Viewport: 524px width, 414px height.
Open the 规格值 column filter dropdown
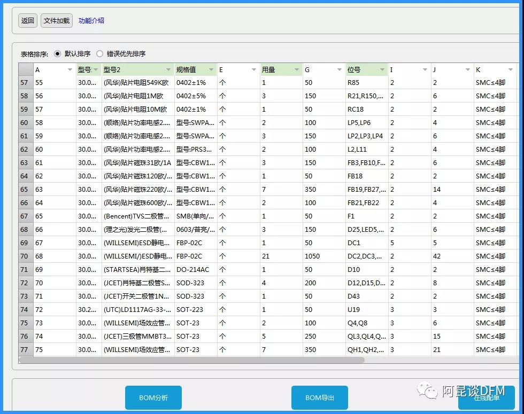click(x=211, y=70)
